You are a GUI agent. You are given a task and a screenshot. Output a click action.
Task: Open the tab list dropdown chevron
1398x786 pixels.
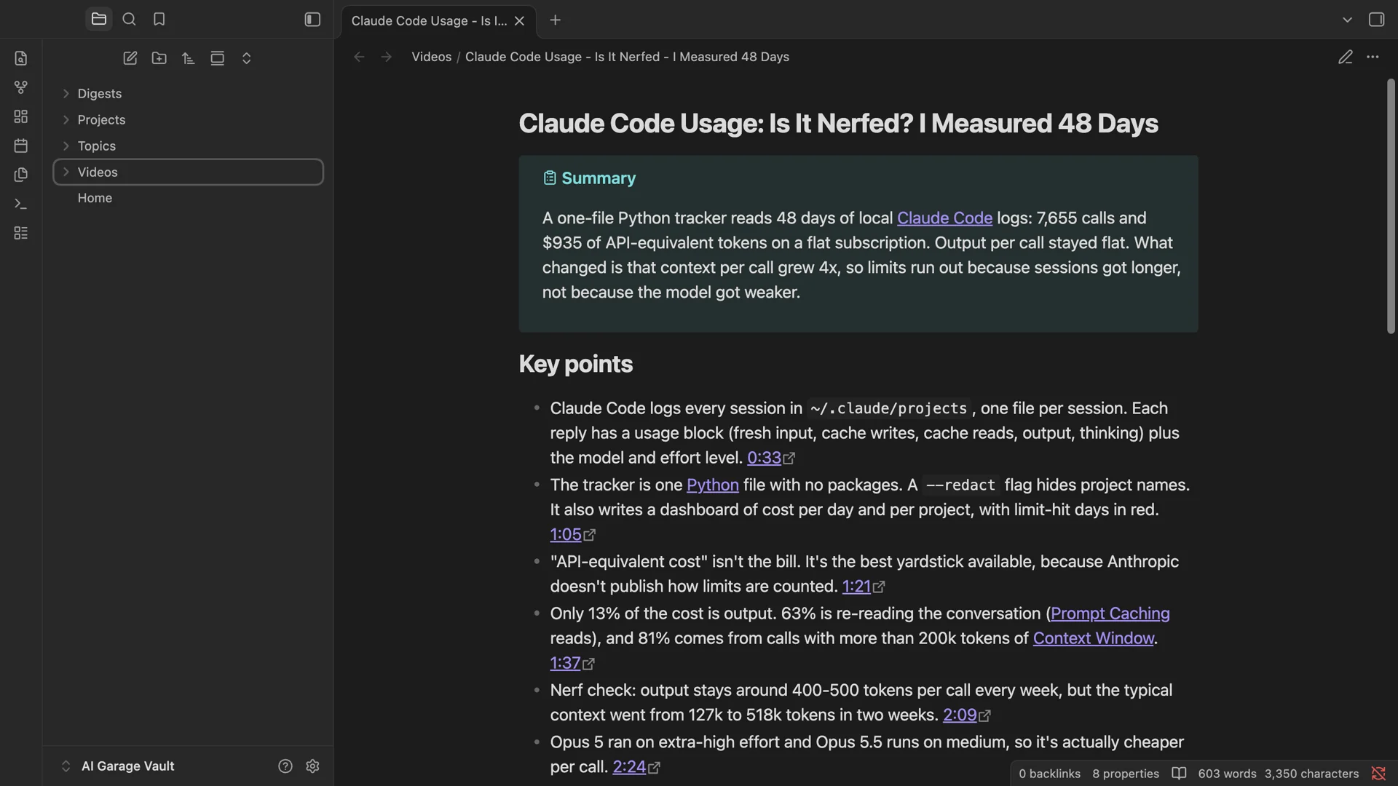pyautogui.click(x=1347, y=20)
